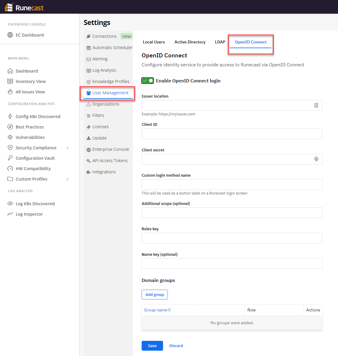Click the Vulnerabilities crosshair icon
The image size is (338, 356).
click(x=10, y=137)
